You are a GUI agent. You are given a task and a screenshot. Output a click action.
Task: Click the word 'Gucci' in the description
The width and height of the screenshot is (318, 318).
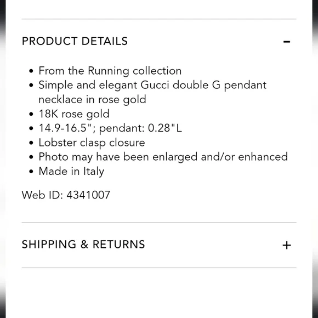[x=155, y=85]
